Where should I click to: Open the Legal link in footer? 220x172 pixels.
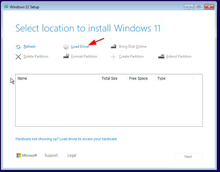click(72, 155)
